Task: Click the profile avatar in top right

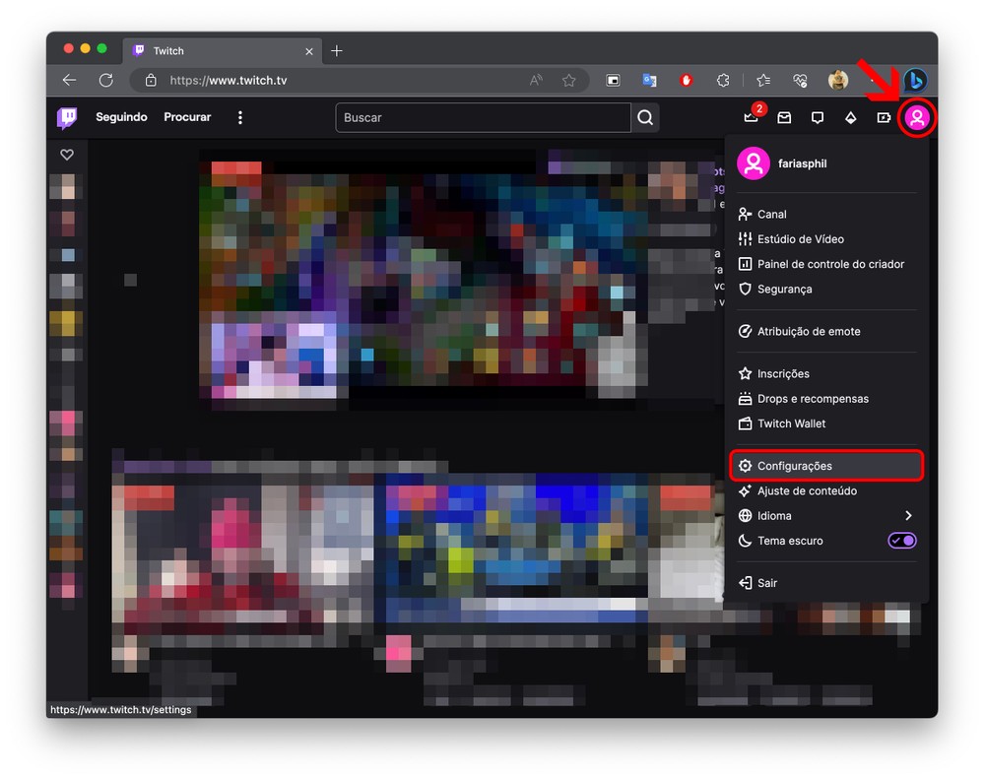Action: pos(917,118)
